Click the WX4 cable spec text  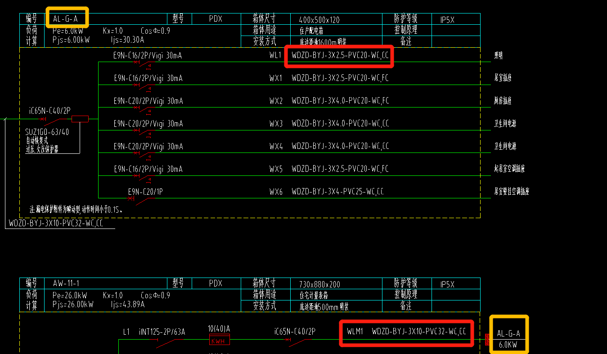[340, 147]
